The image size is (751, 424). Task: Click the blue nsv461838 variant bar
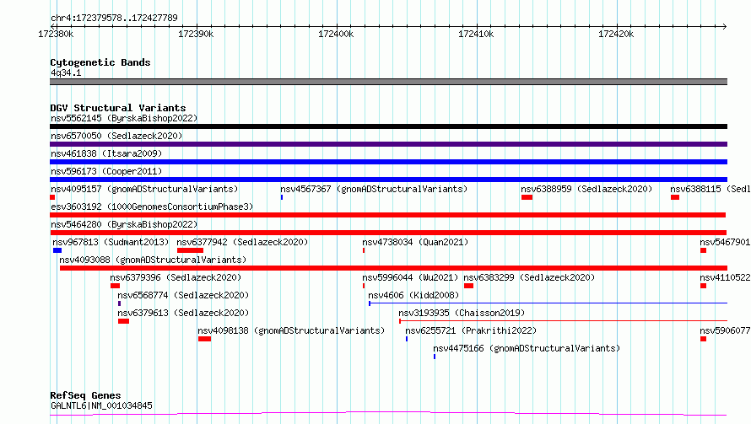pyautogui.click(x=388, y=162)
